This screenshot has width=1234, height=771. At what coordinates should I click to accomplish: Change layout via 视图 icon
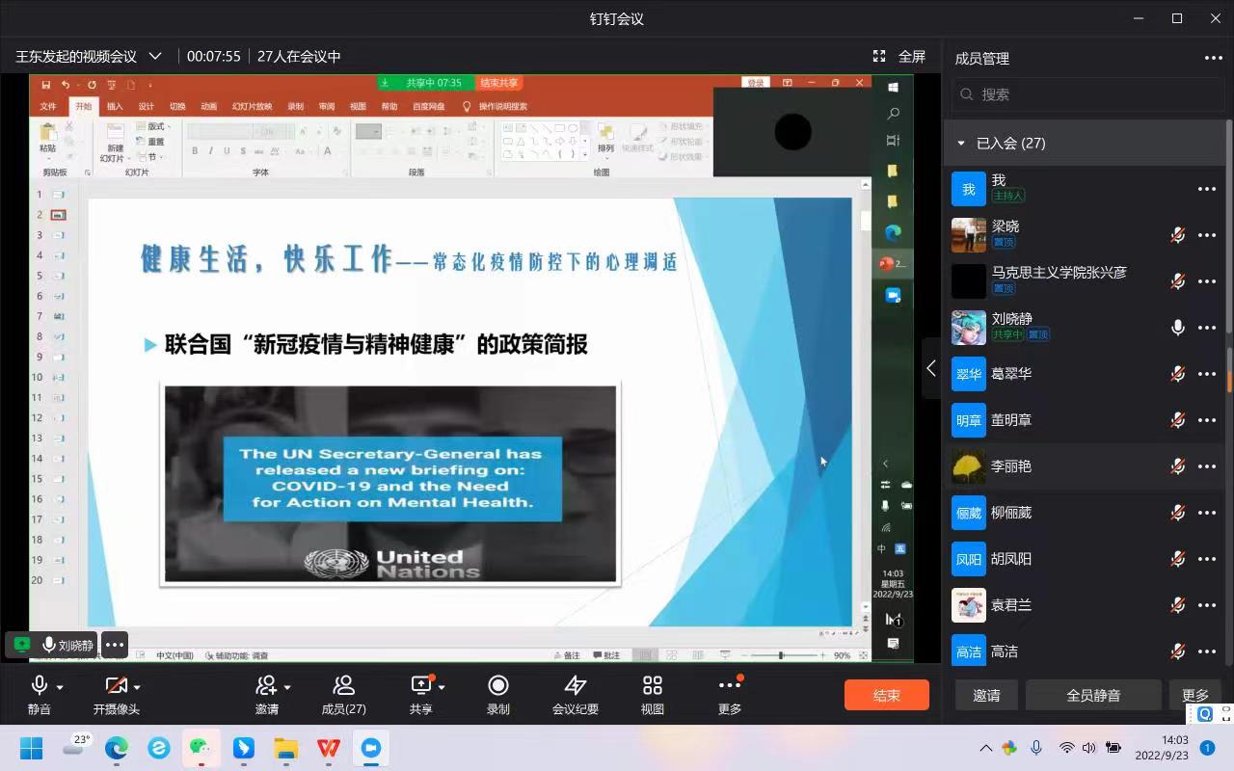pos(653,694)
